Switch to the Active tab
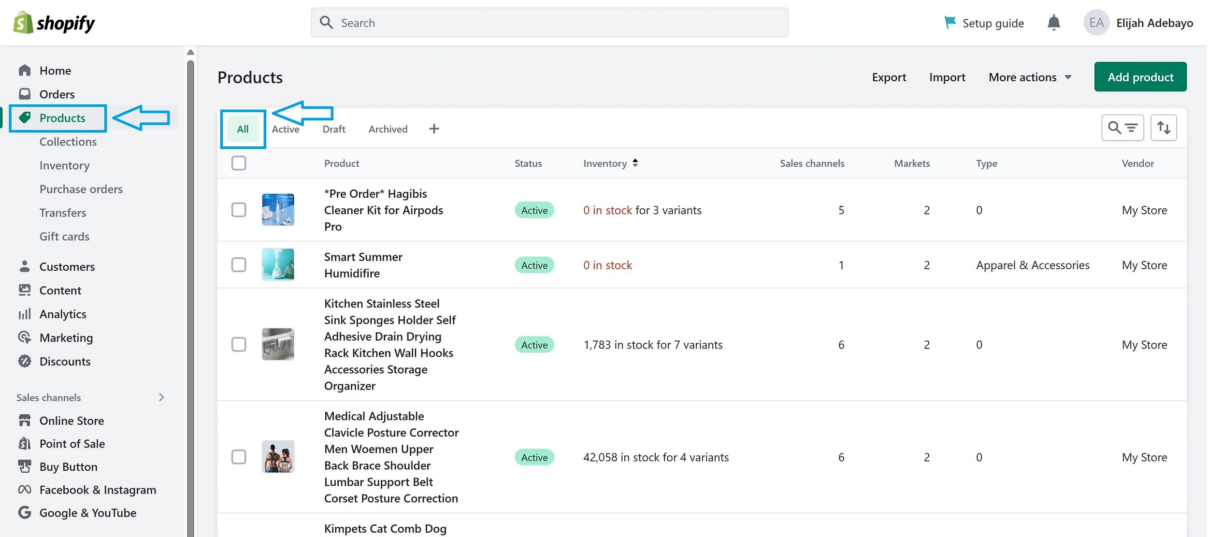Image resolution: width=1208 pixels, height=537 pixels. click(285, 129)
